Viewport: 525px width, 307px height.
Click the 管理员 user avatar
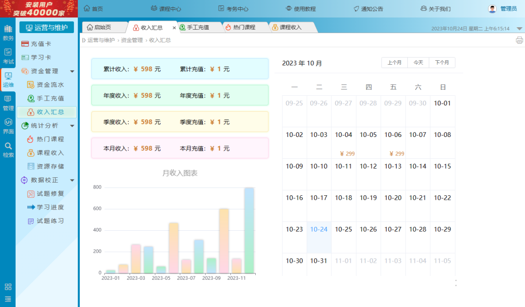(x=492, y=9)
